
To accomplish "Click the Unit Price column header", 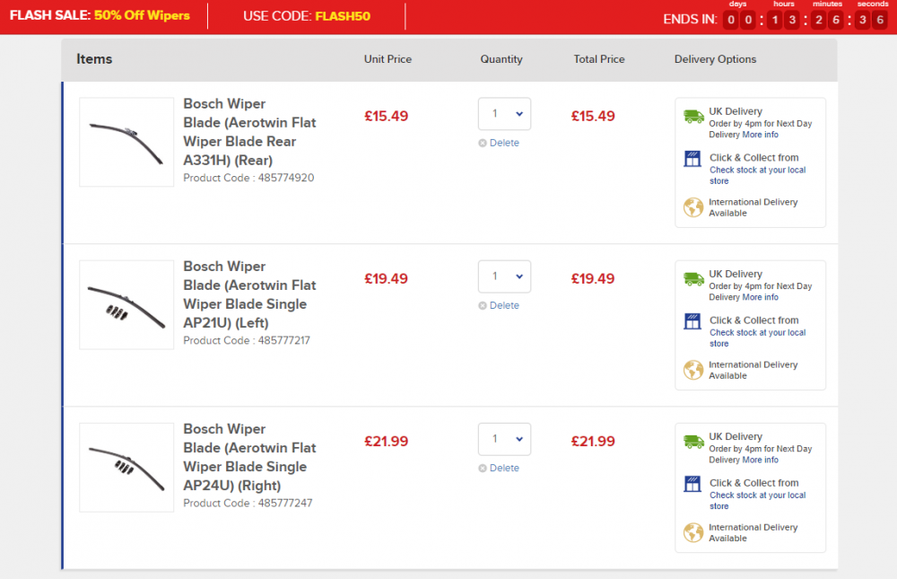I will pos(388,59).
